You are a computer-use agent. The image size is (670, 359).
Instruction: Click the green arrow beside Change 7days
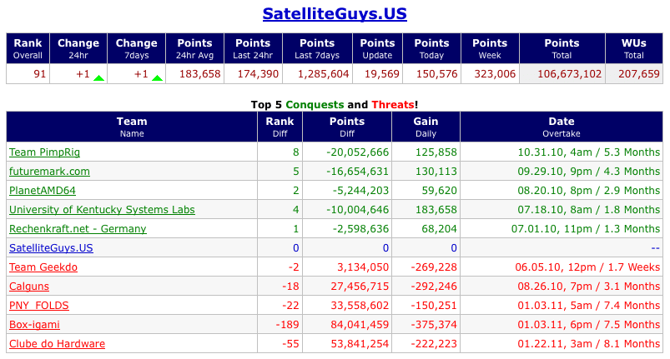(157, 78)
